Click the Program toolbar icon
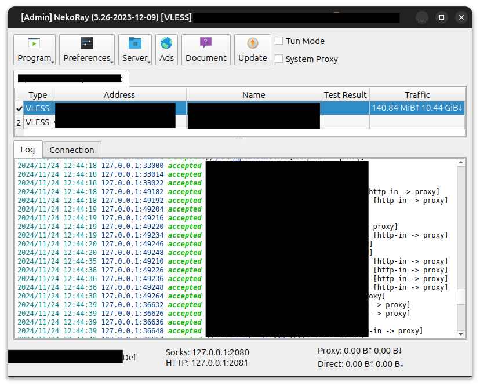This screenshot has height=386, width=480. click(34, 43)
